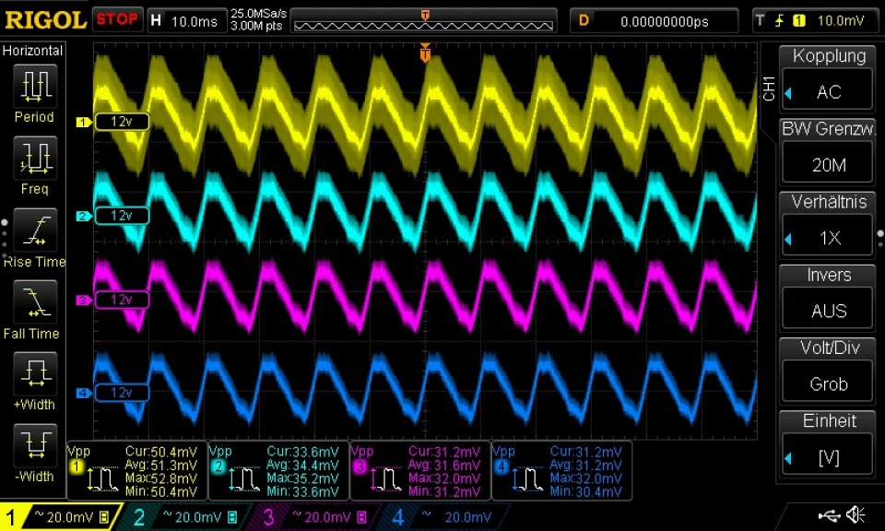The image size is (885, 531).
Task: Select the Period measurement icon
Action: [x=35, y=87]
